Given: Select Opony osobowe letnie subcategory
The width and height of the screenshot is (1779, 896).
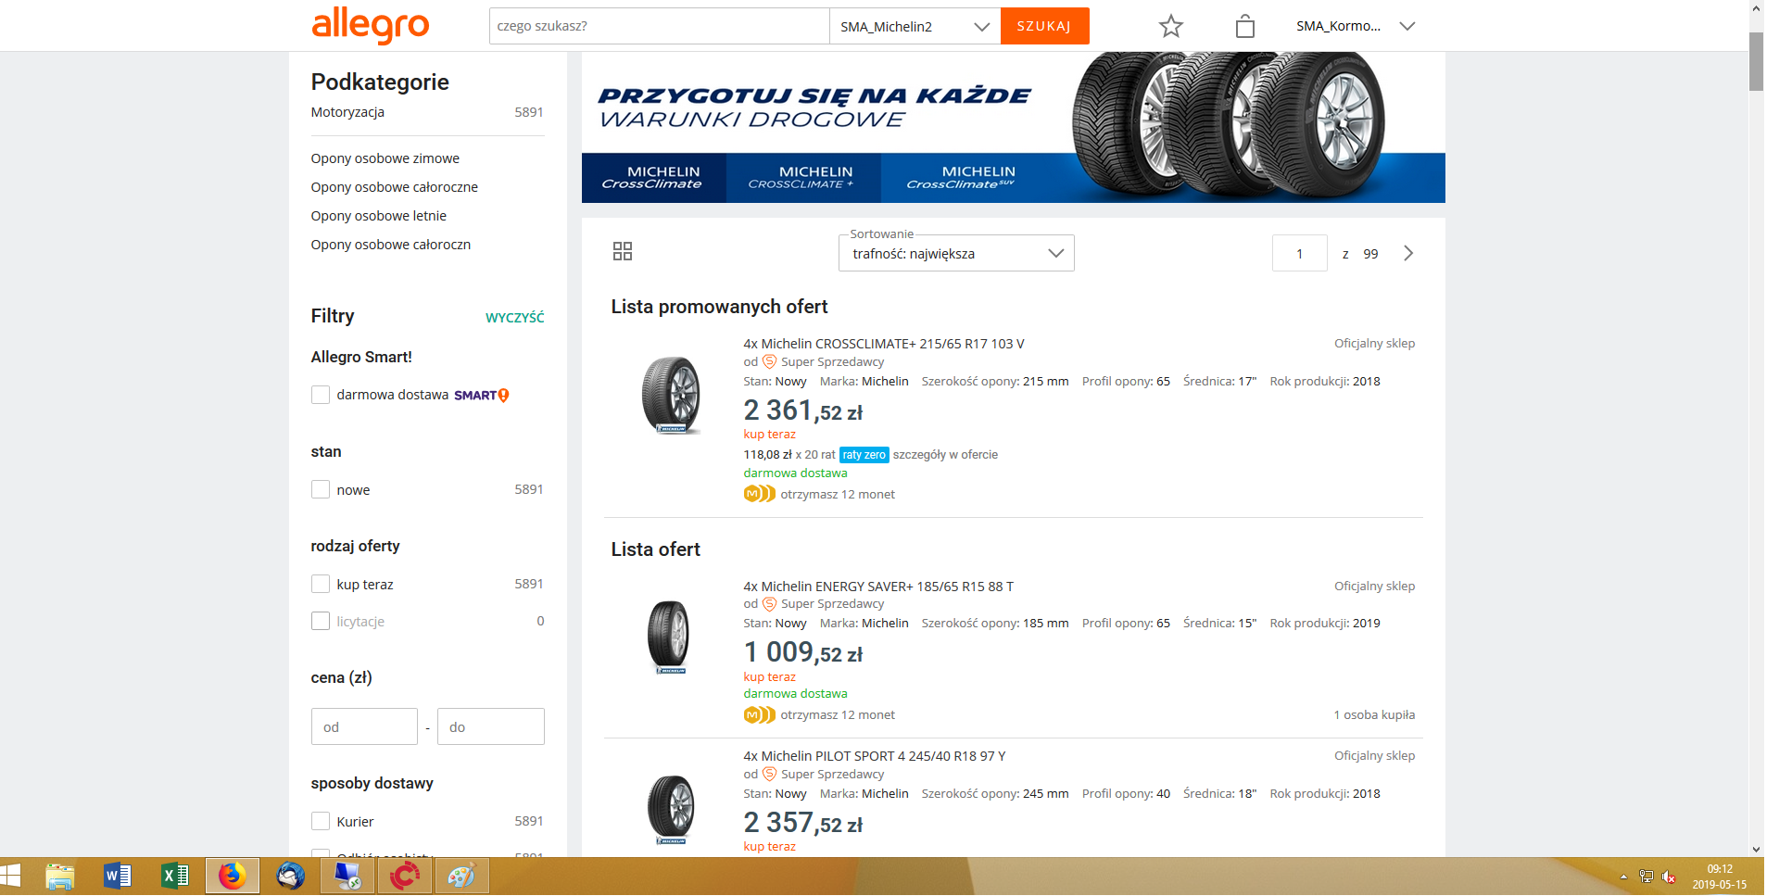Looking at the screenshot, I should [x=378, y=216].
